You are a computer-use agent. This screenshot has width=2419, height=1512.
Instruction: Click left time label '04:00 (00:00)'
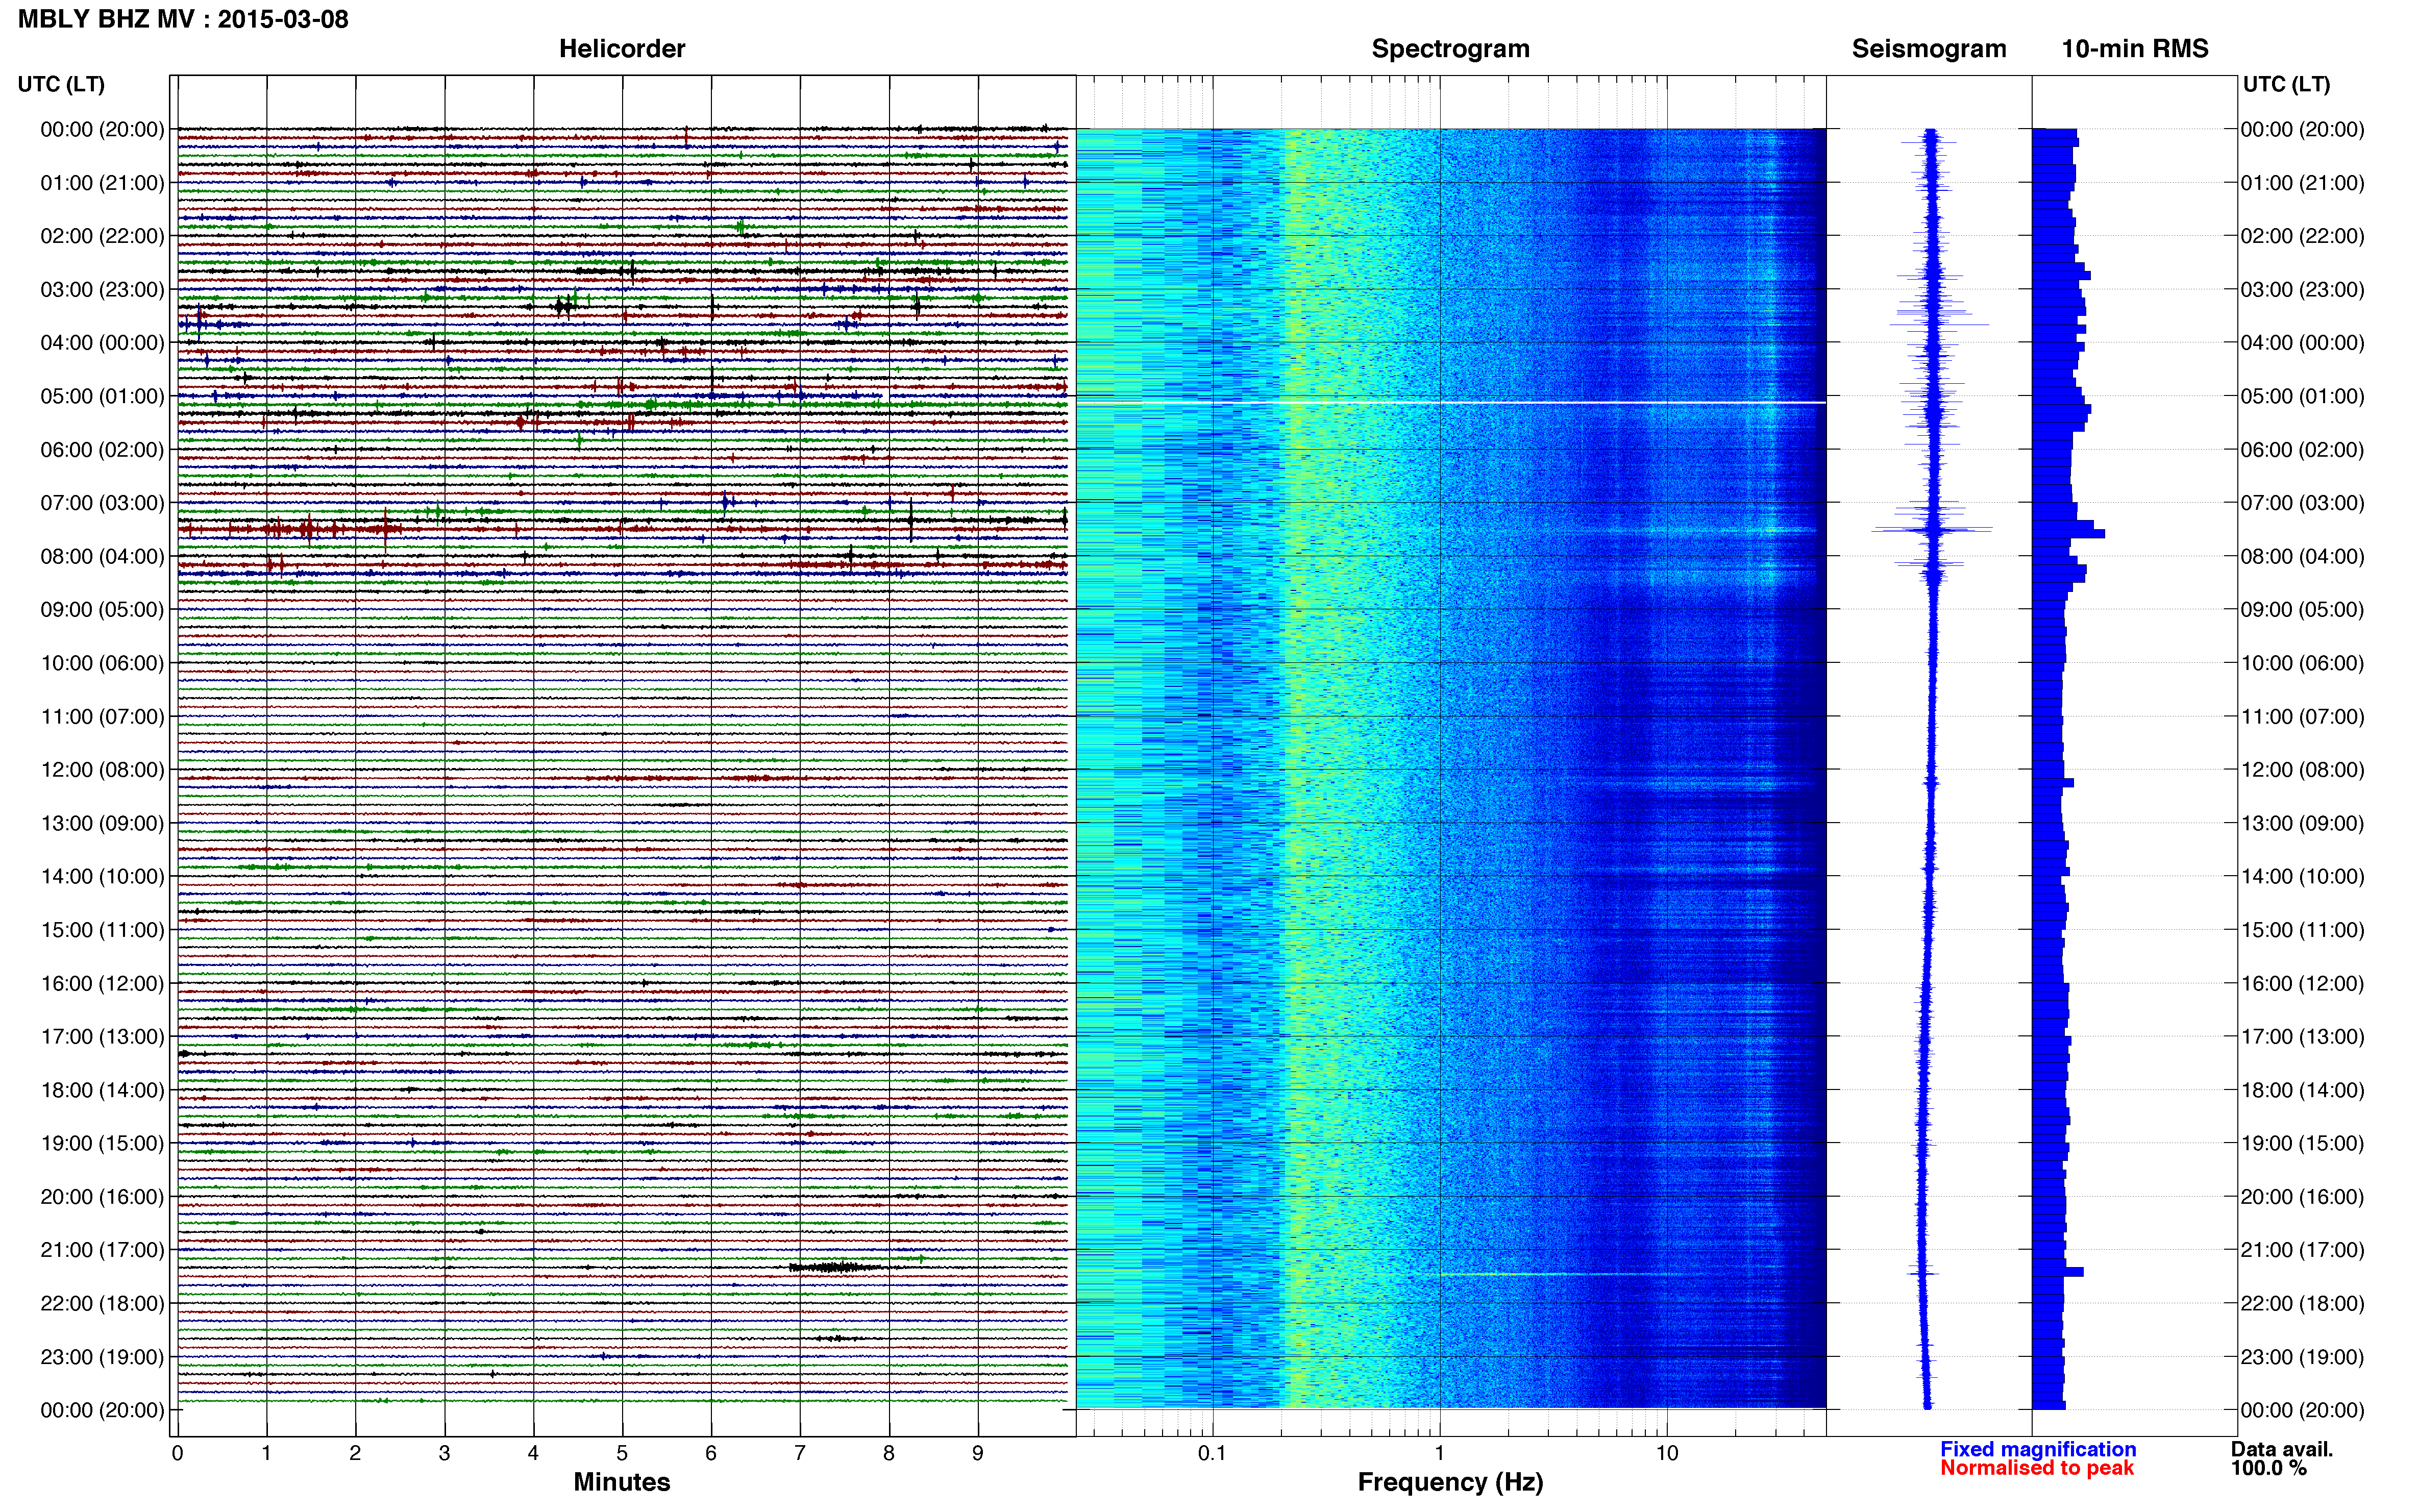point(102,343)
